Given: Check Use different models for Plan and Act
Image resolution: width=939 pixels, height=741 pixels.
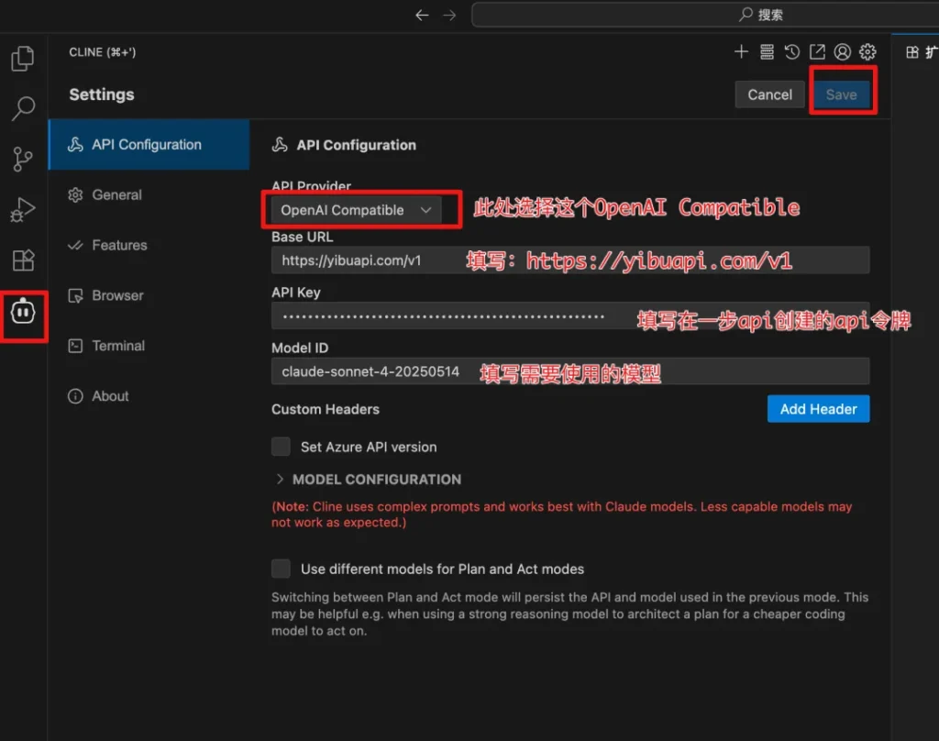Looking at the screenshot, I should 281,569.
